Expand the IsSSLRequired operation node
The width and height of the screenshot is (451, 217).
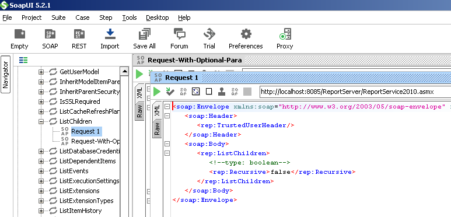click(41, 101)
